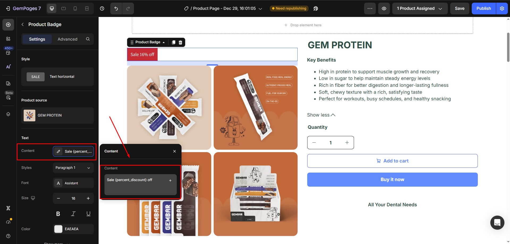The width and height of the screenshot is (510, 244).
Task: Increase the font size with plus stepper
Action: (88, 198)
